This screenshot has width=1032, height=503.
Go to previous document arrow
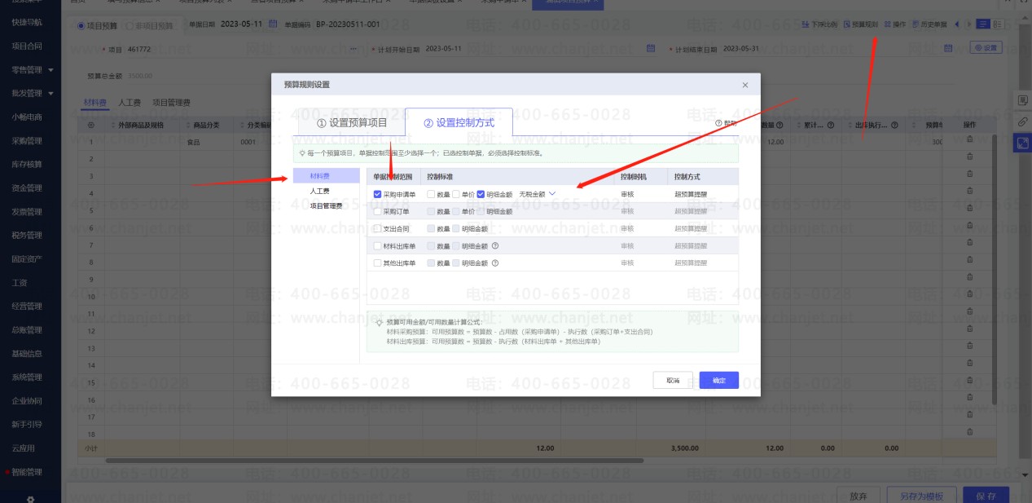pyautogui.click(x=955, y=24)
